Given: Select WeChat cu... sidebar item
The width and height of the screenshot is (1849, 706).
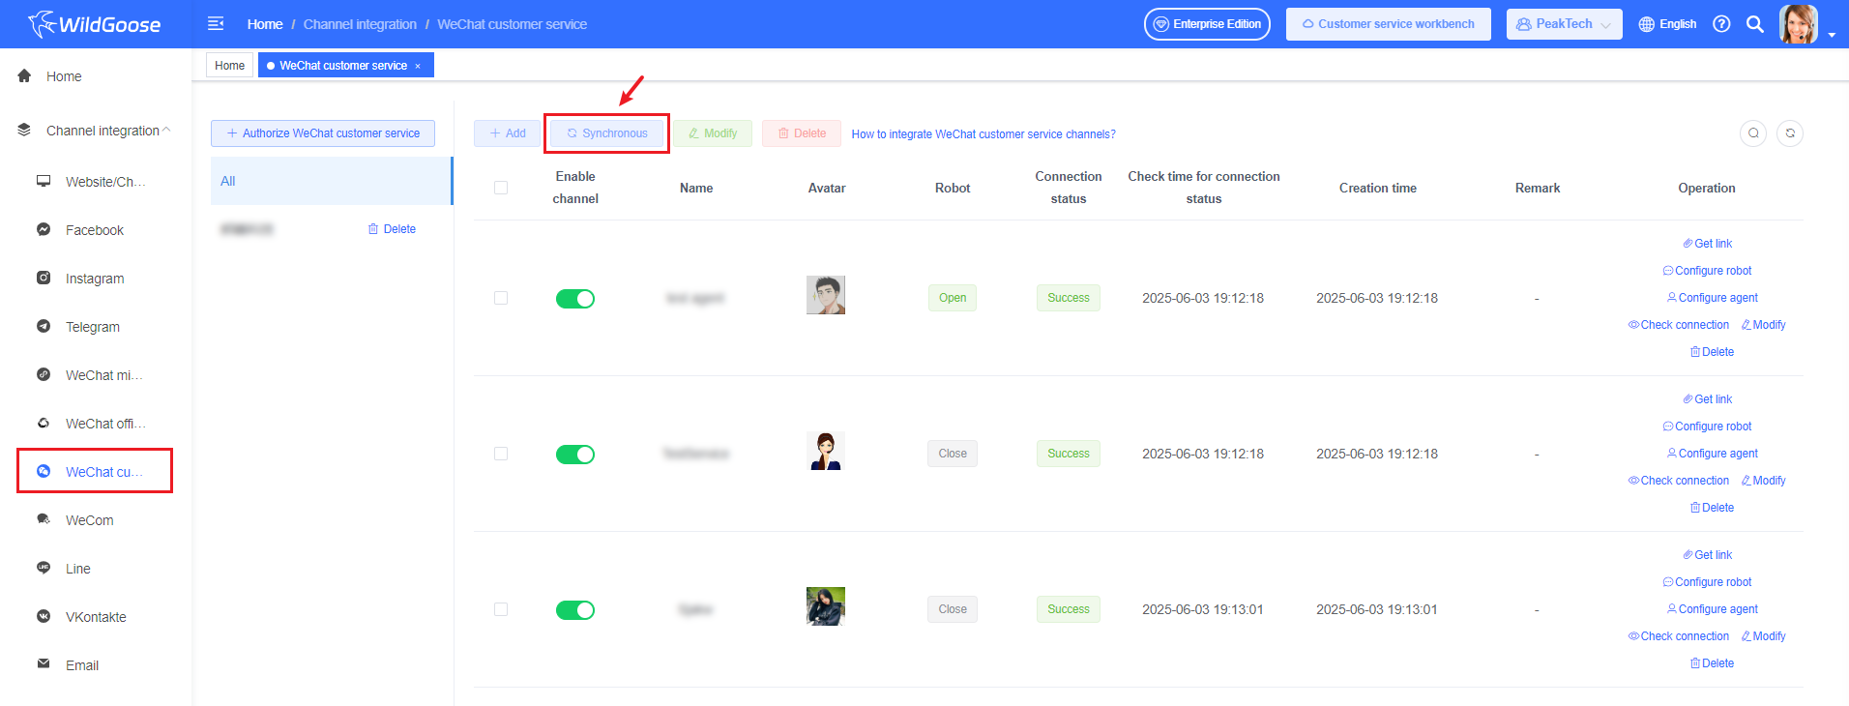Looking at the screenshot, I should click(95, 471).
